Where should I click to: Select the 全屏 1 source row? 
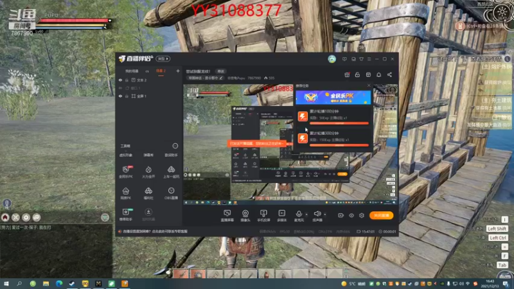click(x=149, y=96)
